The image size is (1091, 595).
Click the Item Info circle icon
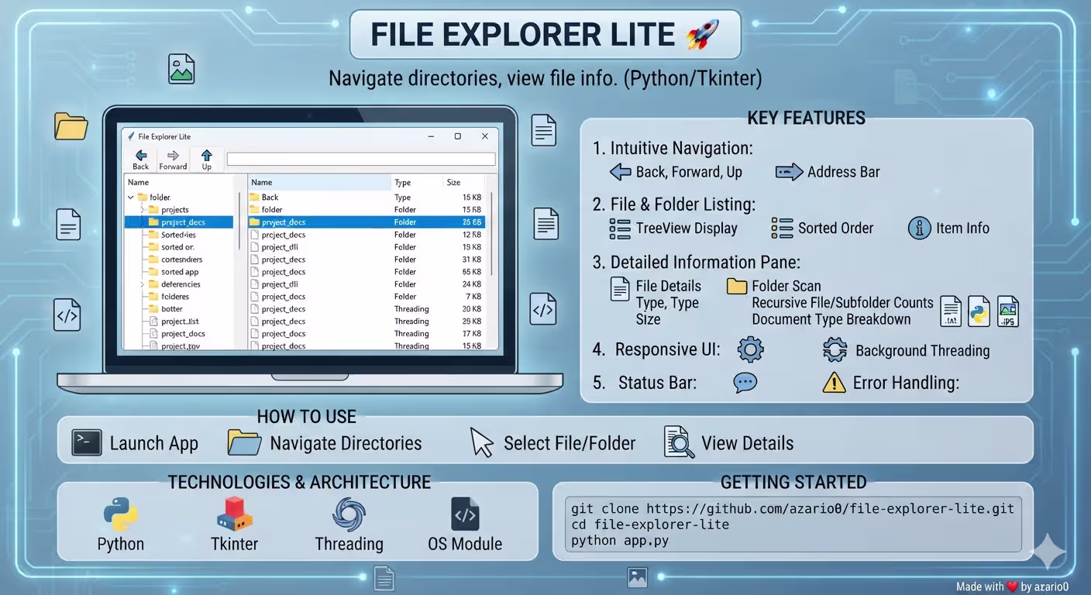click(919, 228)
